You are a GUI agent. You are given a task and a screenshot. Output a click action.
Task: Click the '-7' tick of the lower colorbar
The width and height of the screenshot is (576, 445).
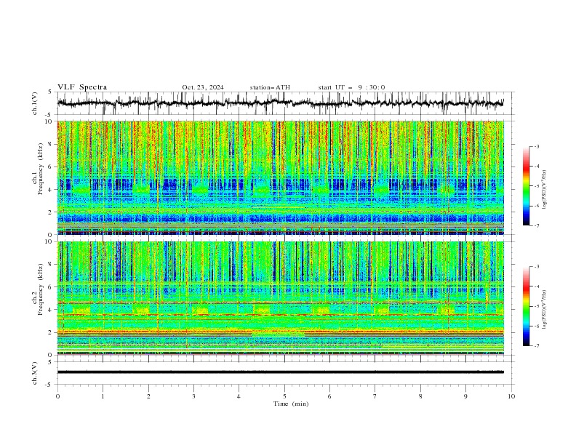tap(537, 346)
